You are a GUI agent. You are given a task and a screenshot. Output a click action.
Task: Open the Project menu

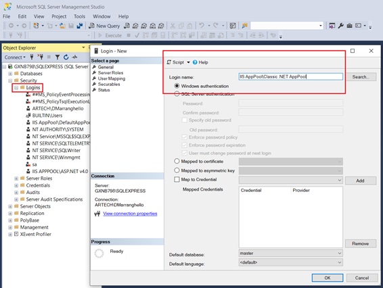pyautogui.click(x=59, y=16)
